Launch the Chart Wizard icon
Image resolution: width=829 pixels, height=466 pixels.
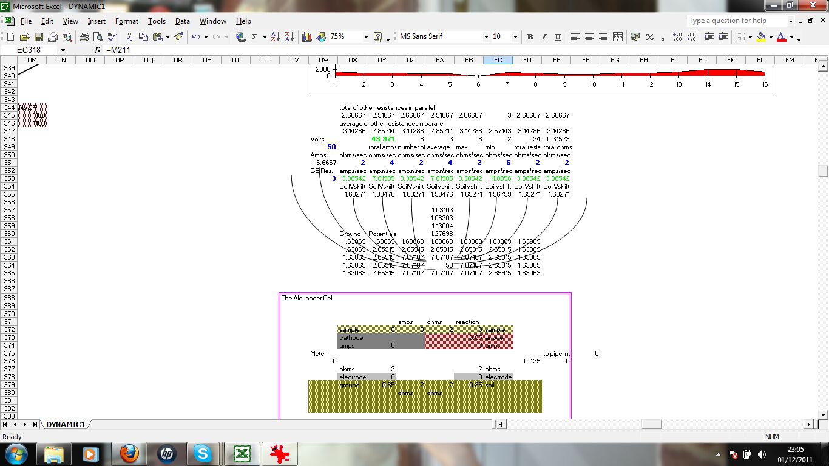306,37
